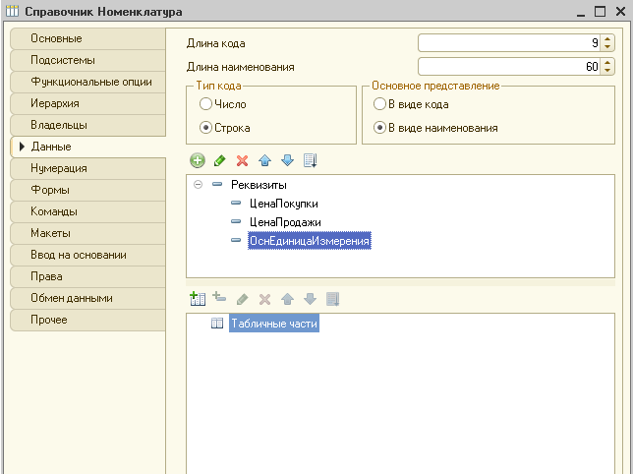Sort the attributes list with the sort icon

310,160
